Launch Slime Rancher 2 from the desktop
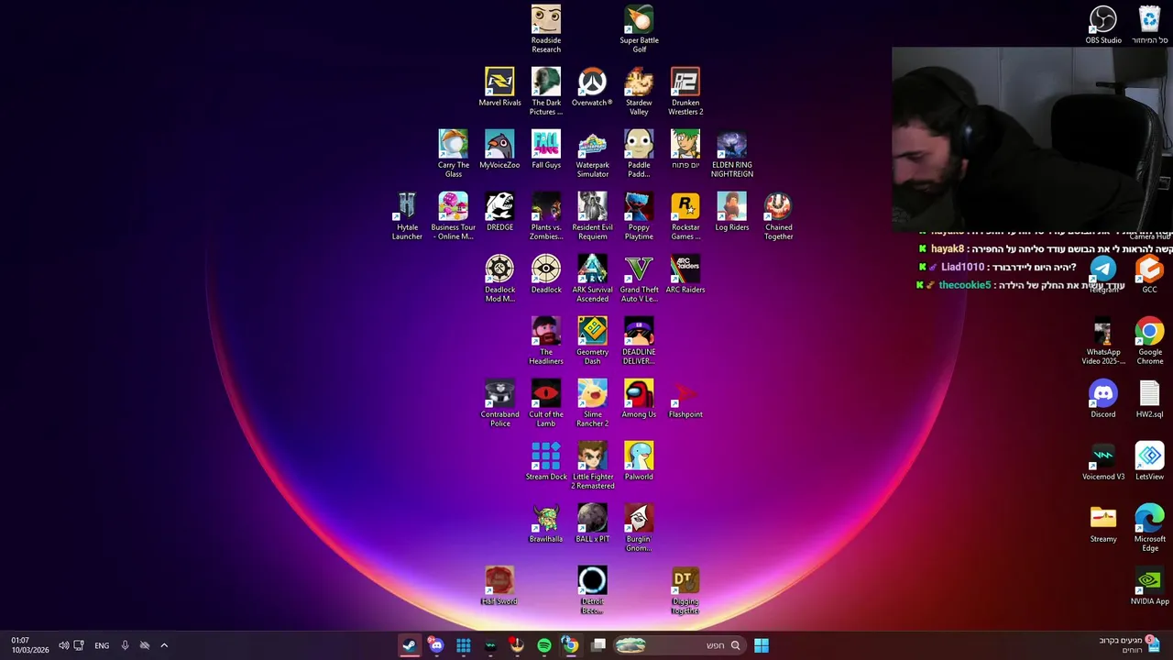Viewport: 1173px width, 660px height. click(592, 402)
